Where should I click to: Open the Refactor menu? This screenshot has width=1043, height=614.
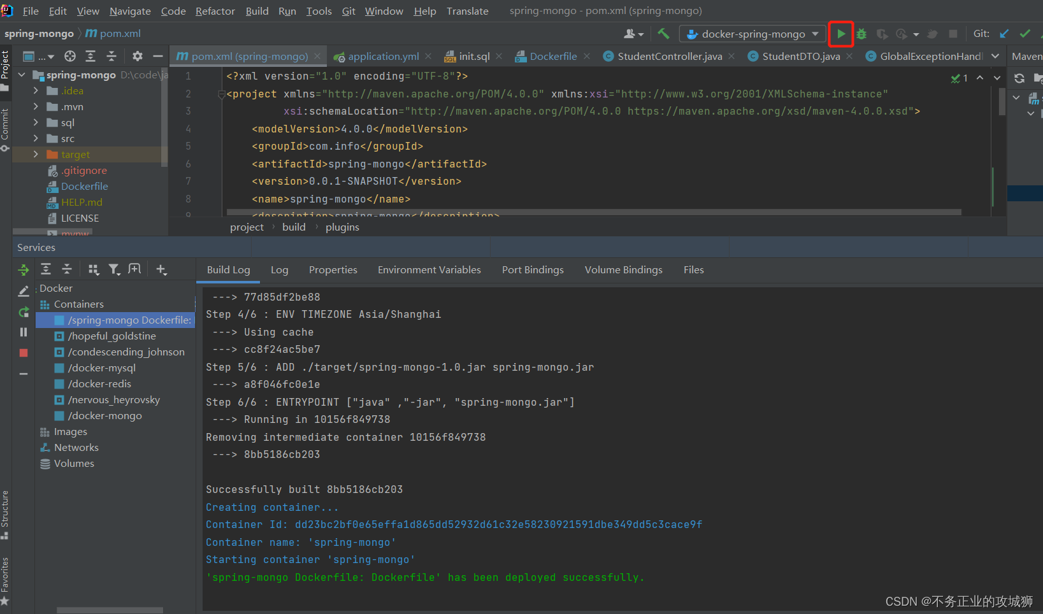pyautogui.click(x=215, y=11)
